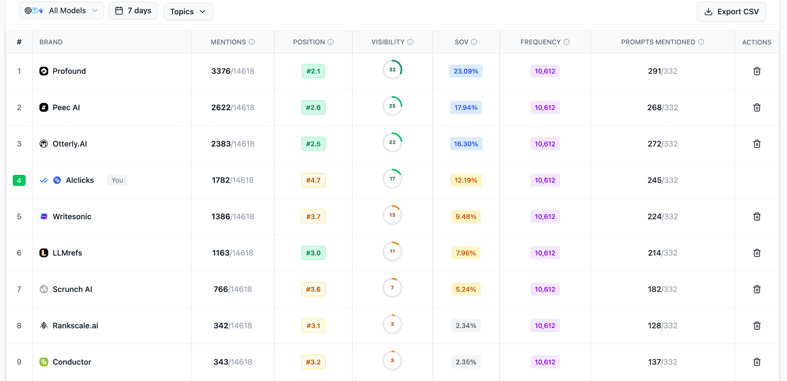Sort by the Brand column header

point(51,42)
